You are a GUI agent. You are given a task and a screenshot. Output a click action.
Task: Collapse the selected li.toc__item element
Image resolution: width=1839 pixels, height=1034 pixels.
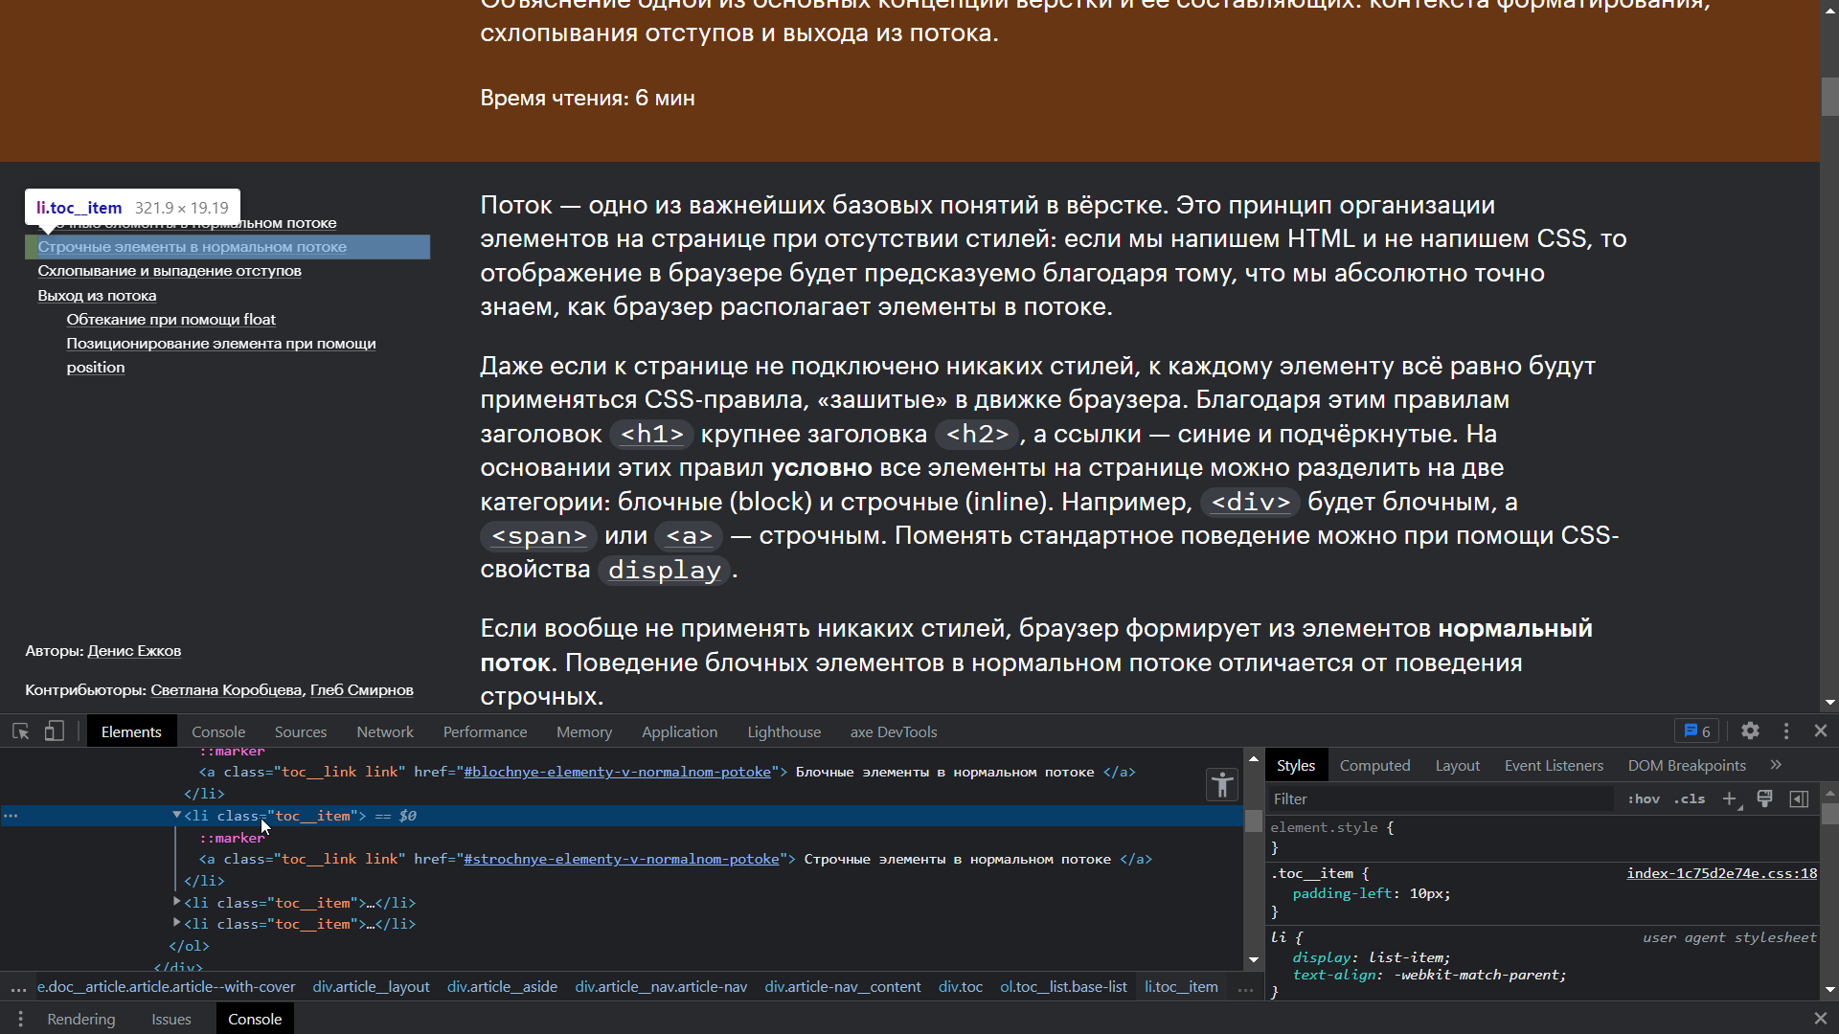pyautogui.click(x=176, y=816)
